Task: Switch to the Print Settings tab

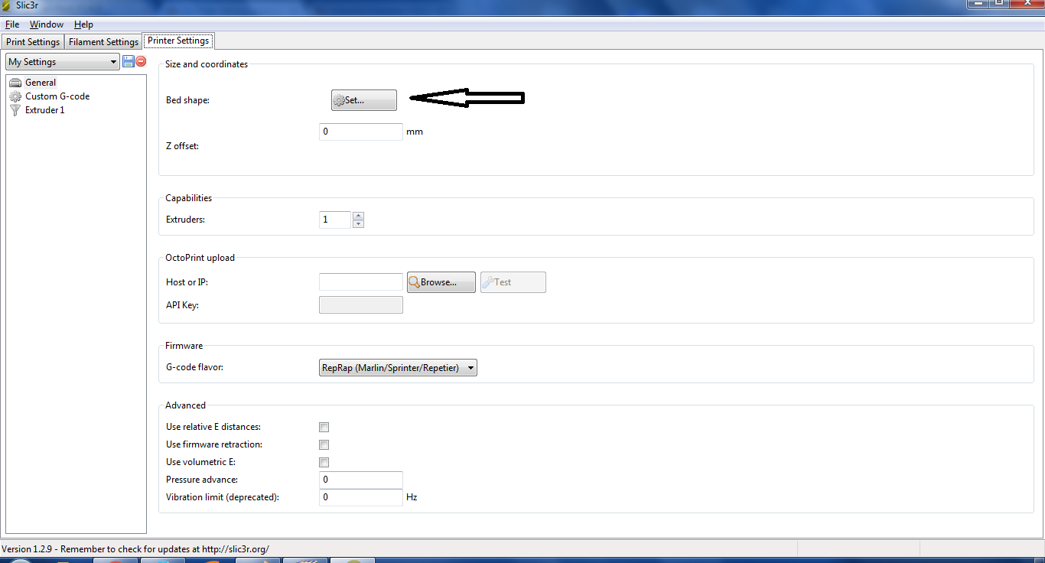Action: point(33,42)
